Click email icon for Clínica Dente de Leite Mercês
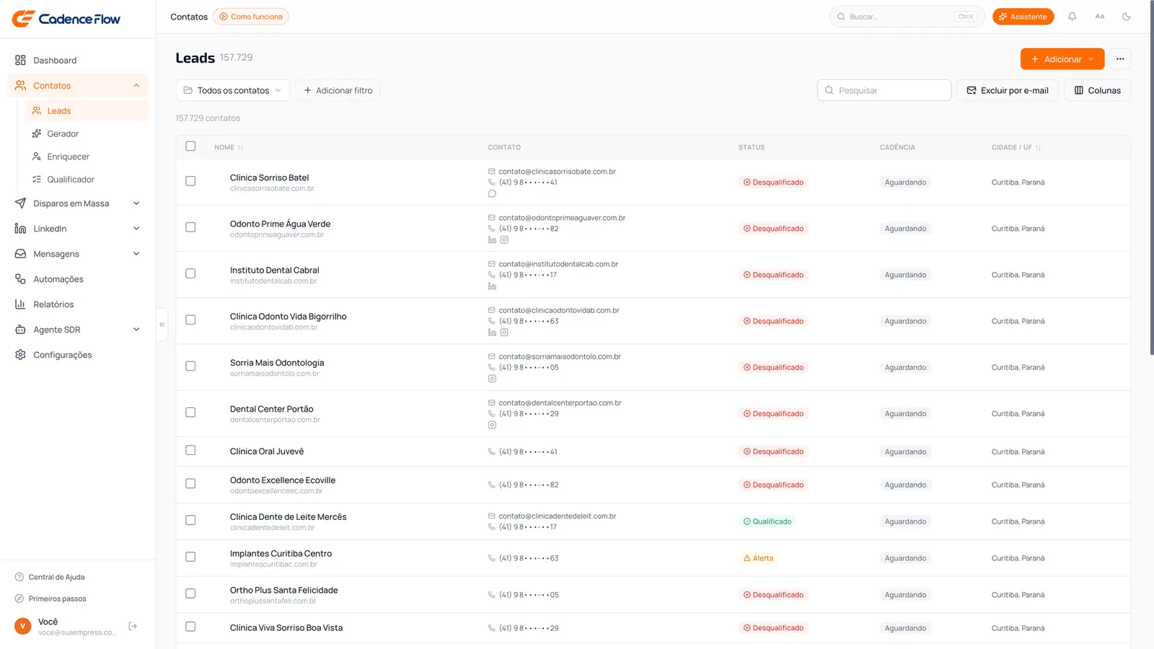Image resolution: width=1154 pixels, height=649 pixels. [492, 516]
